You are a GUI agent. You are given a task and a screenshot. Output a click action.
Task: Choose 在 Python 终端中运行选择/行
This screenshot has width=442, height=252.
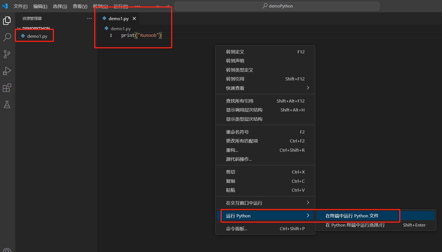click(355, 225)
